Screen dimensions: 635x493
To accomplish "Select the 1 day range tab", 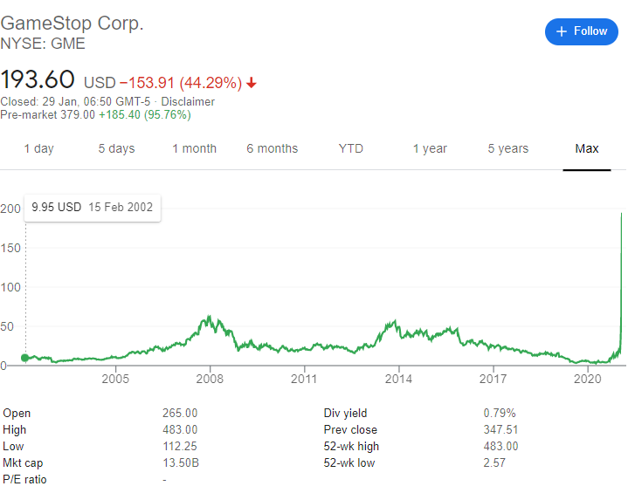I will [38, 148].
